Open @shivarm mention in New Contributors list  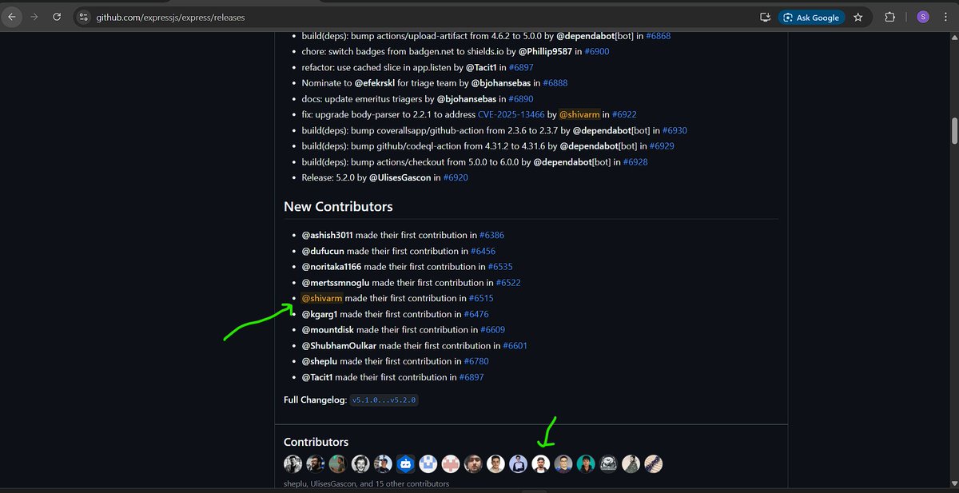coord(322,298)
